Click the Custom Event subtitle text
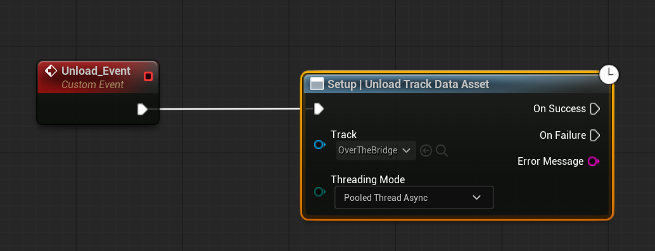 pos(92,85)
